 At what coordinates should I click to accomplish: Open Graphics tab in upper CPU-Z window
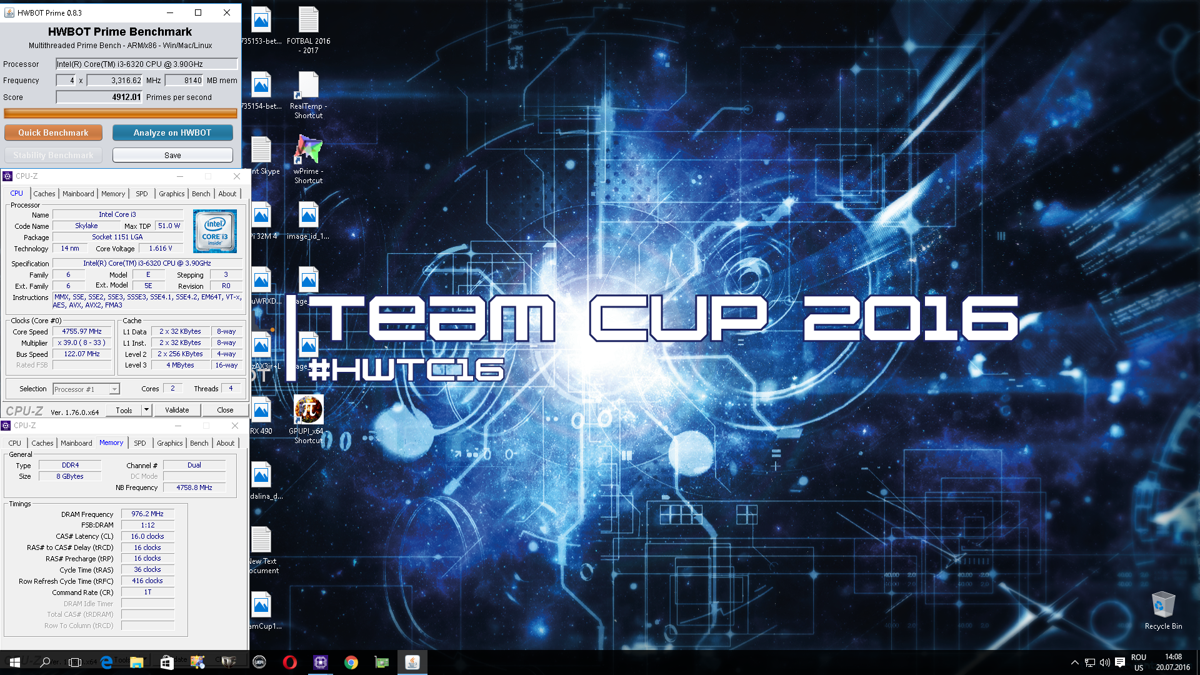click(172, 194)
